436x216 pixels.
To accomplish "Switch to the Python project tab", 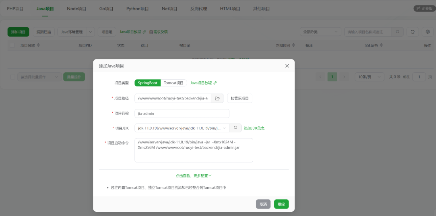I will coord(137,9).
